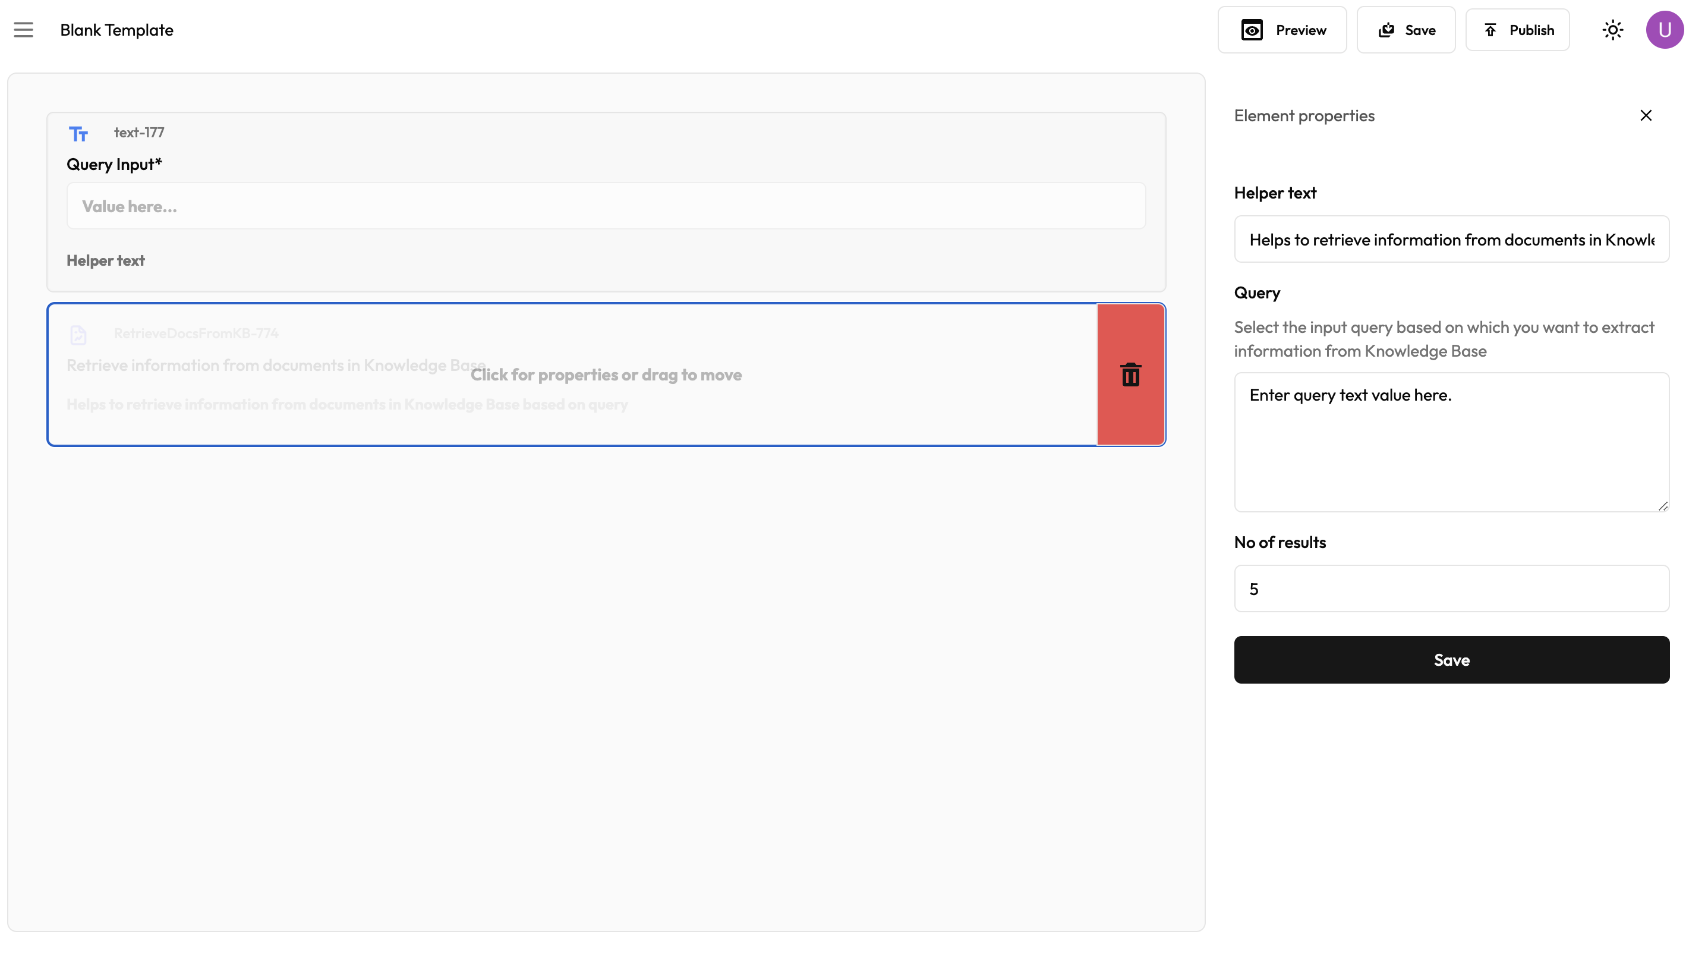Click Helper text label in text-177
This screenshot has width=1708, height=963.
105,260
